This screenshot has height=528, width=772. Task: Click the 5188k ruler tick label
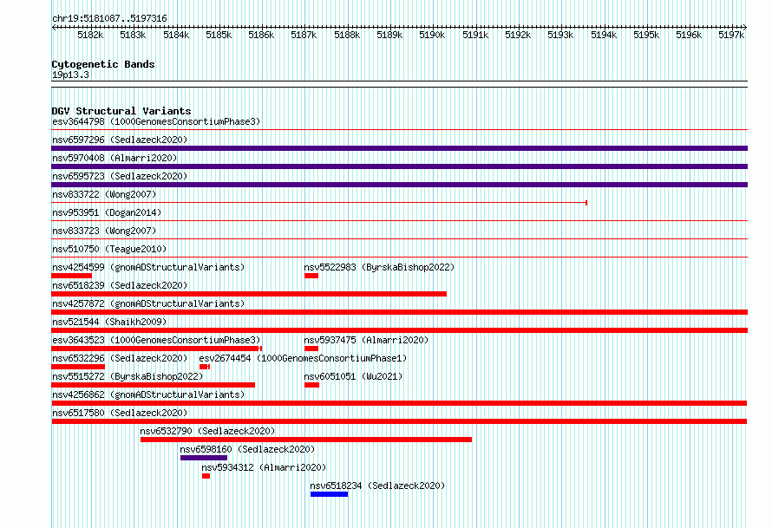(347, 35)
